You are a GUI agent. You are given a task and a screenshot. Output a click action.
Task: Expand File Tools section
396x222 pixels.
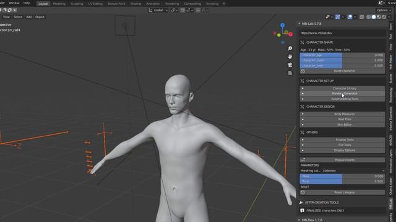342,145
